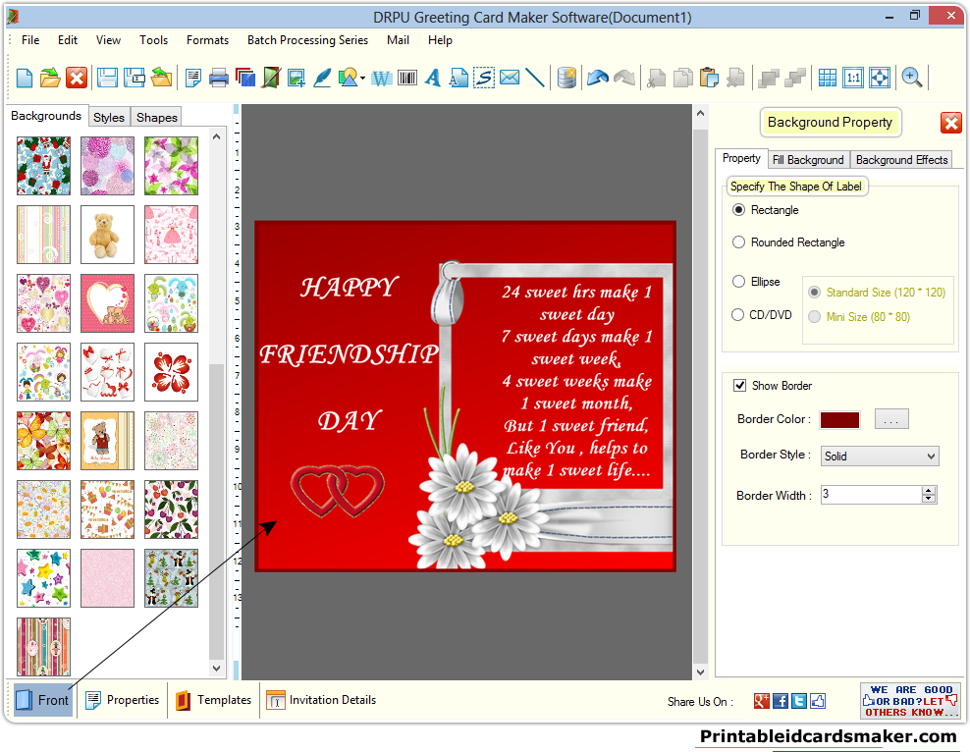Increase Border Width using the up stepper
The width and height of the screenshot is (970, 752).
point(928,490)
